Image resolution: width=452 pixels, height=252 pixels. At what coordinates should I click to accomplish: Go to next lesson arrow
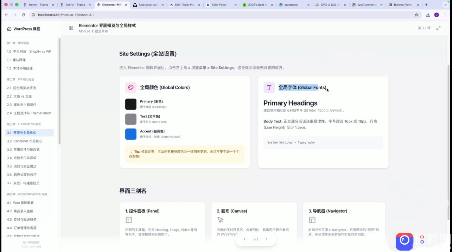(267, 239)
